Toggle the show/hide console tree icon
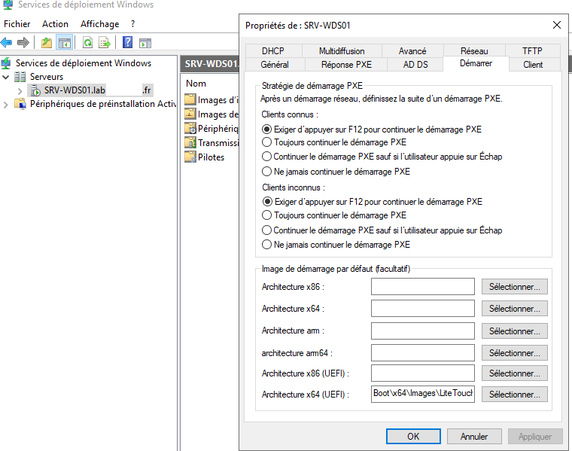Screen dimensions: 572x451 click(x=65, y=43)
